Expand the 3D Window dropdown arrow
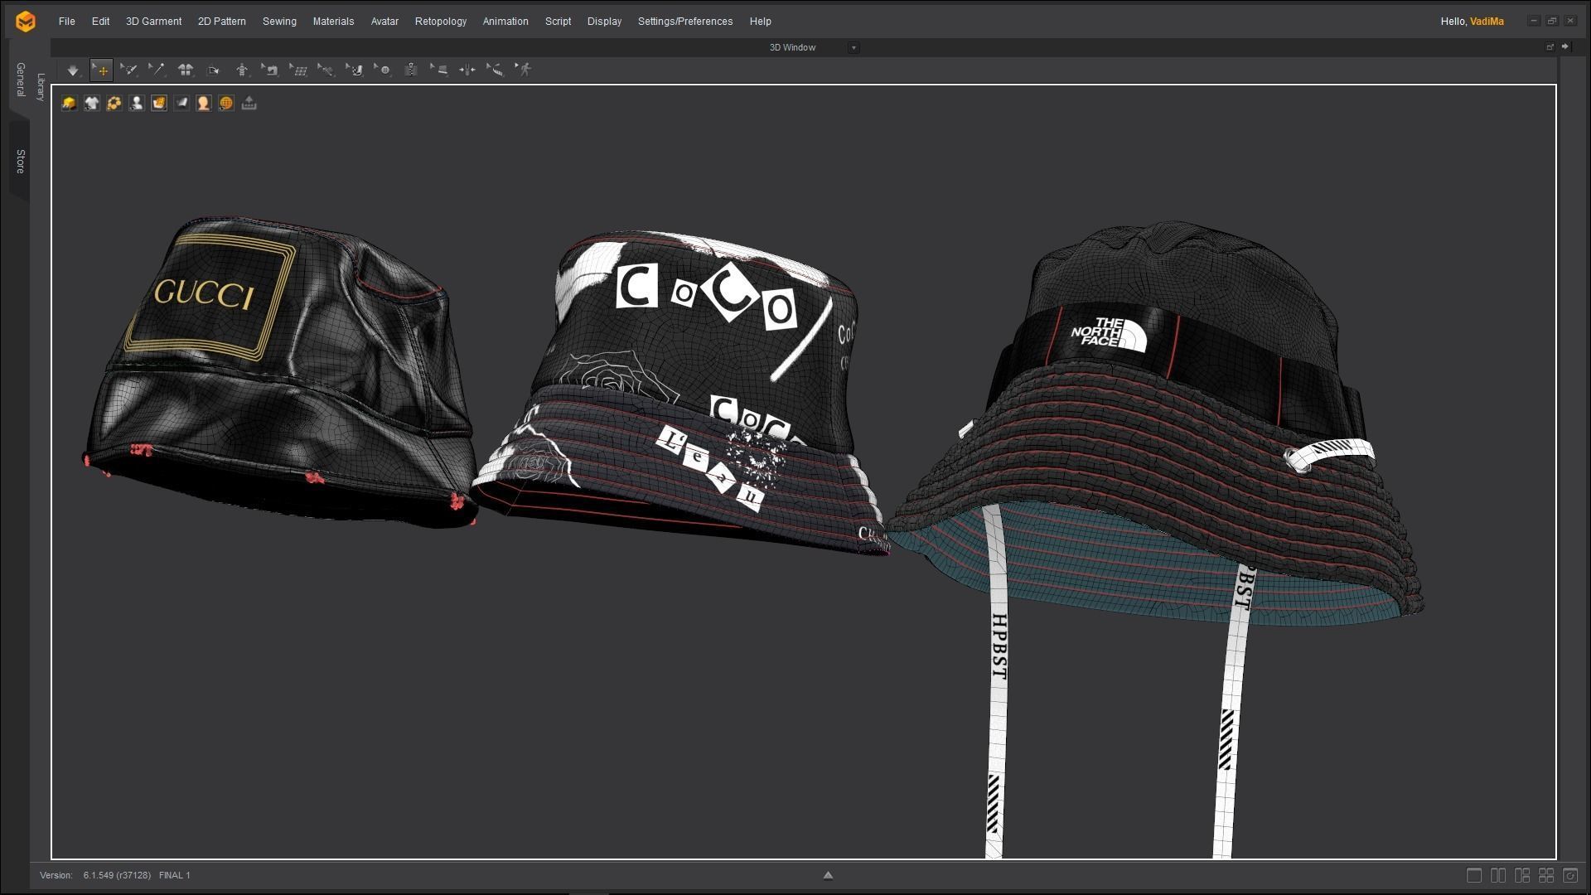Image resolution: width=1591 pixels, height=895 pixels. tap(854, 48)
